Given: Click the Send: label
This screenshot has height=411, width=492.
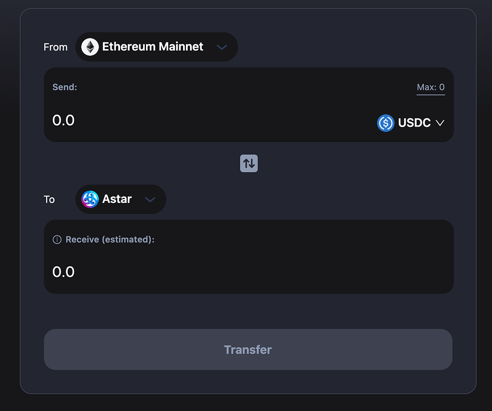Looking at the screenshot, I should tap(65, 87).
